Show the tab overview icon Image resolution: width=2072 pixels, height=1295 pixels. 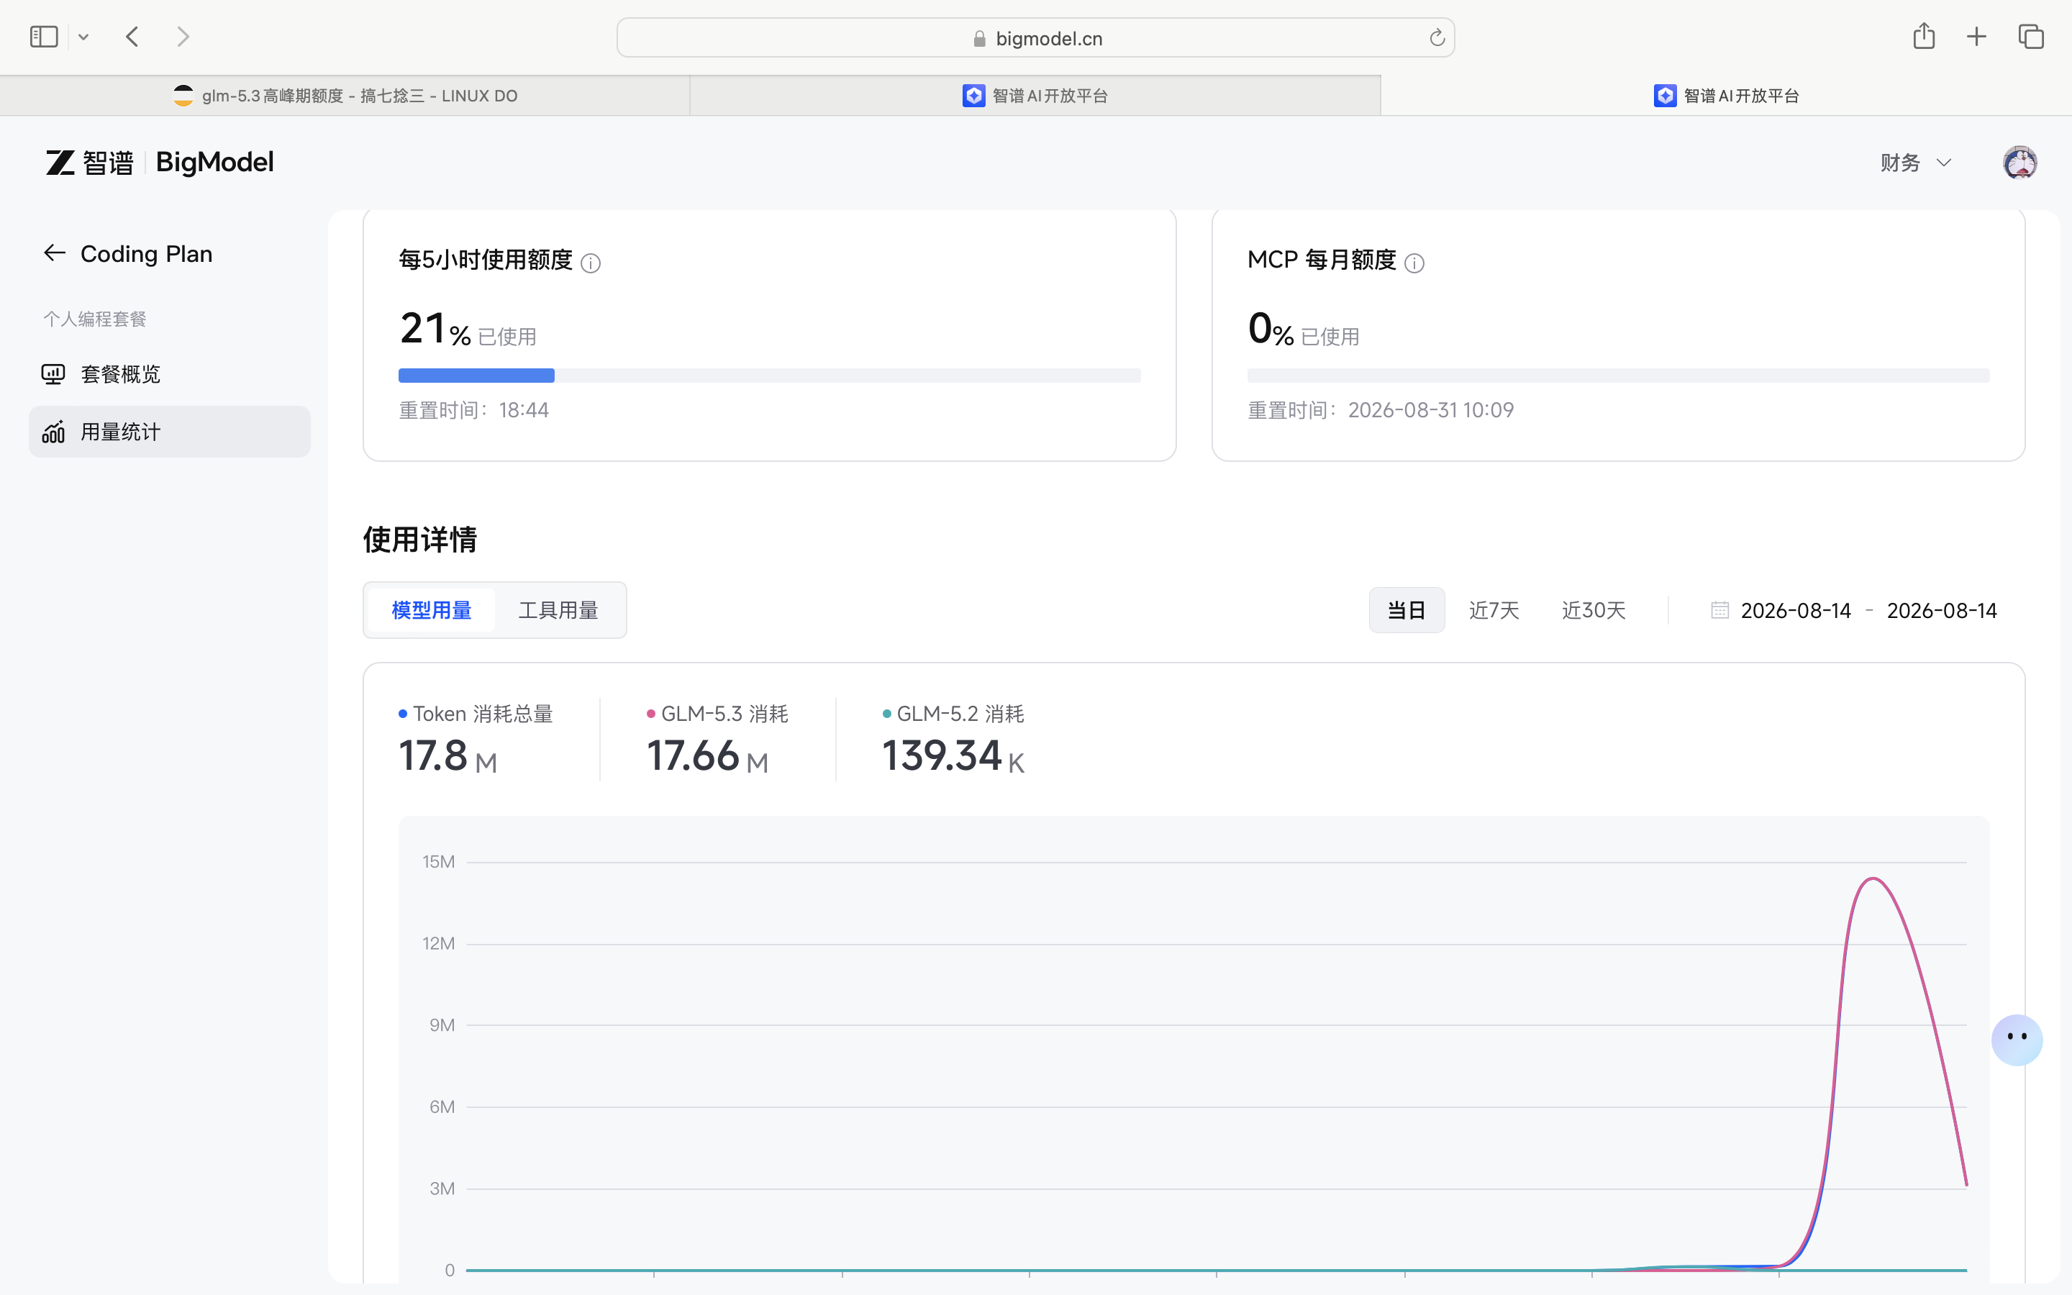click(2031, 37)
